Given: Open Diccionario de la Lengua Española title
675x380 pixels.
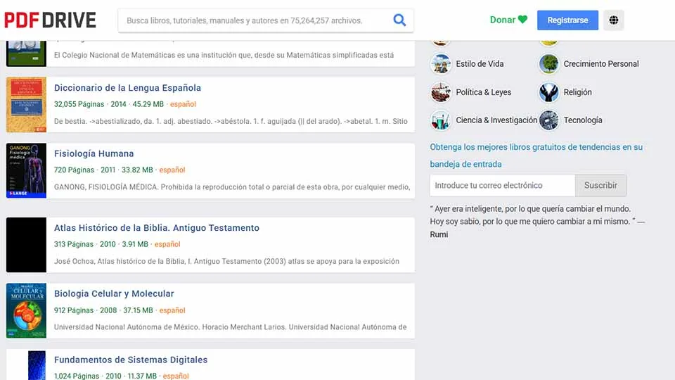Looking at the screenshot, I should tap(127, 88).
